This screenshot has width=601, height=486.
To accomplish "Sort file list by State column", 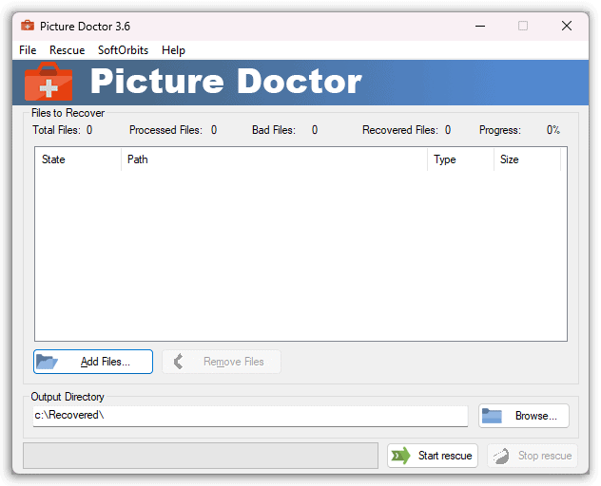I will coord(78,159).
